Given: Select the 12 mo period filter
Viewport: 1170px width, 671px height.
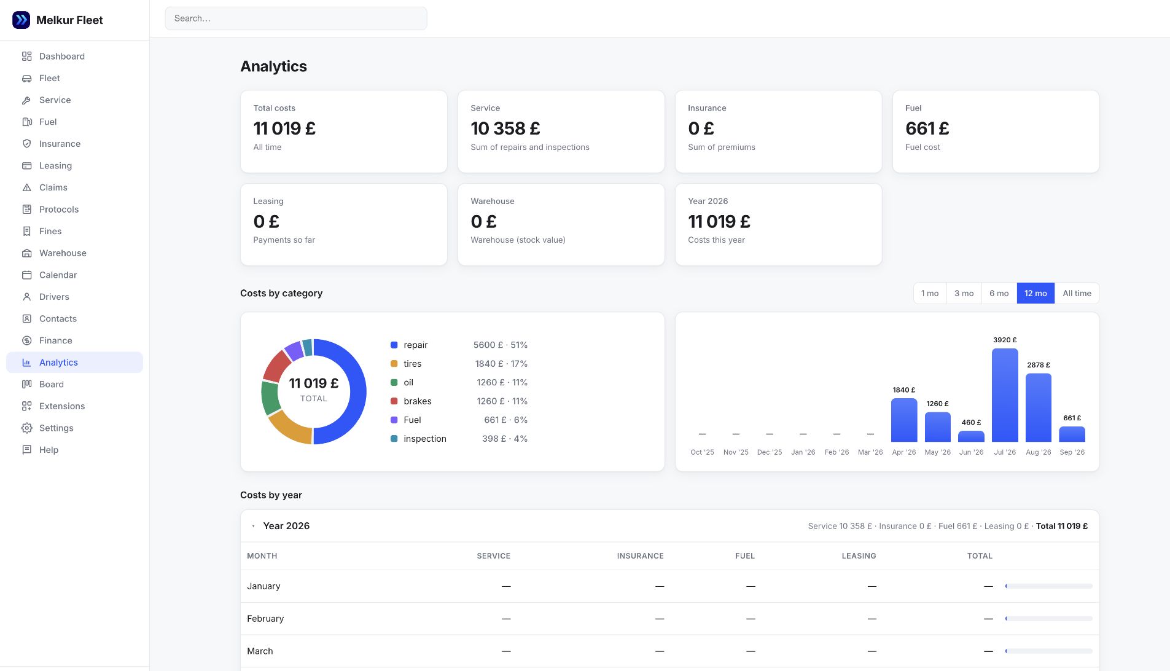Looking at the screenshot, I should (1035, 293).
